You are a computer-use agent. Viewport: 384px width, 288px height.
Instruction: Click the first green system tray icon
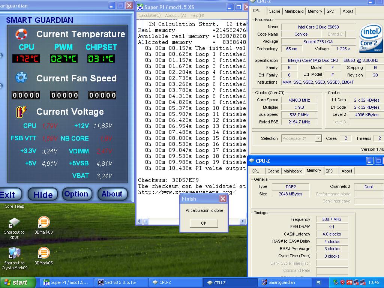click(336, 282)
